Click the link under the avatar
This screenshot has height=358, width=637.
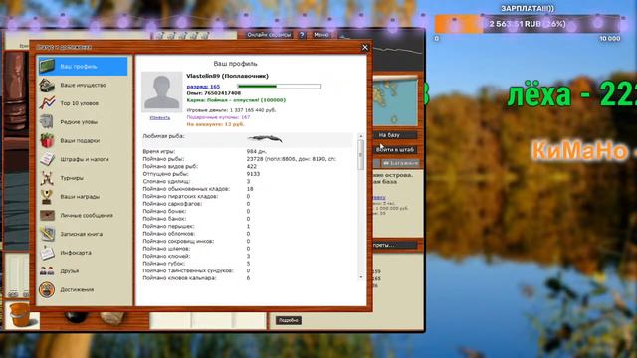pos(160,118)
